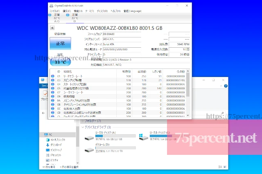Select 3D オブジェクト in navigation pane
Viewport: 262px width, 174px height.
pos(56,140)
